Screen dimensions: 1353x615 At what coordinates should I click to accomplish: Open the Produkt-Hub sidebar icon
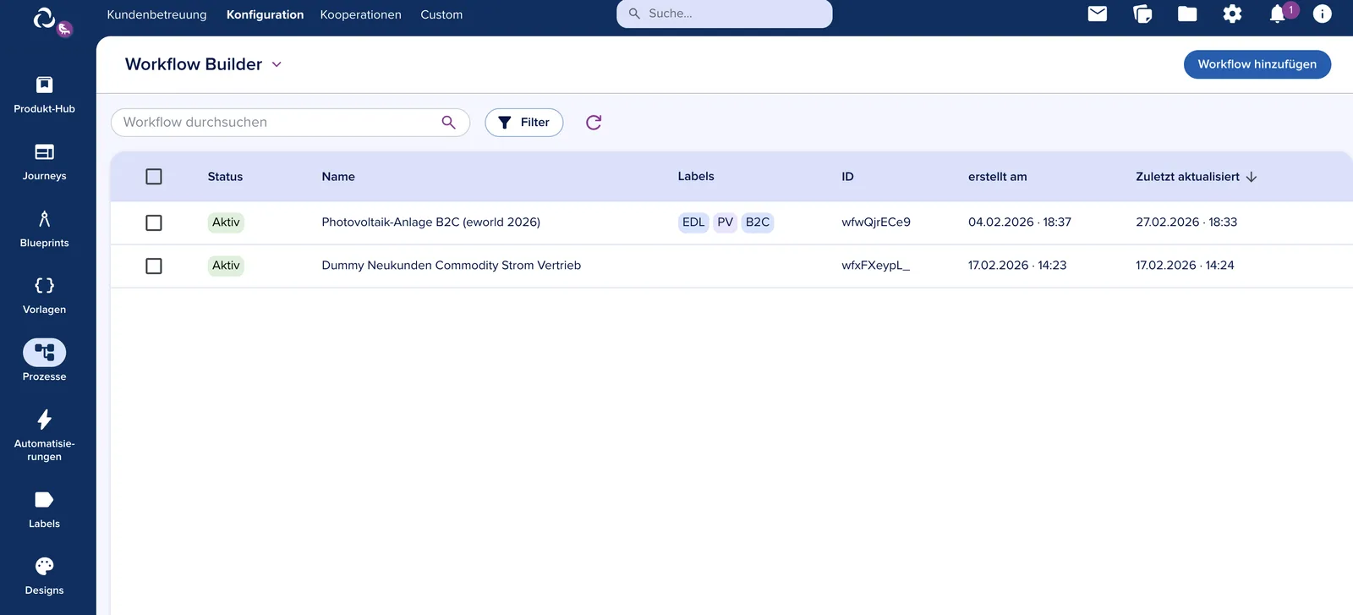tap(44, 85)
